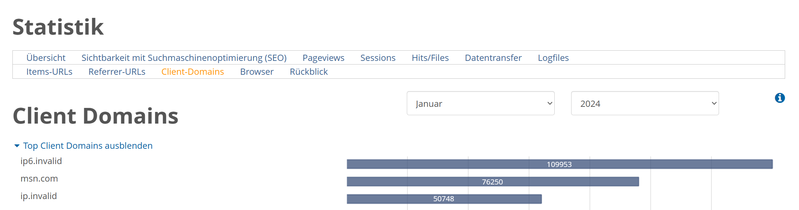Select the Sessions tab
The width and height of the screenshot is (799, 210).
coord(378,58)
